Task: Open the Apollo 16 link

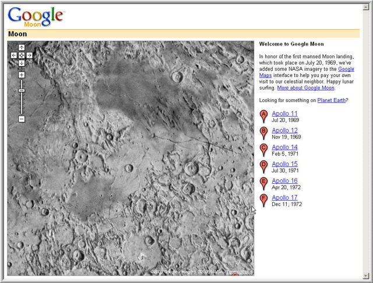Action: point(284,181)
